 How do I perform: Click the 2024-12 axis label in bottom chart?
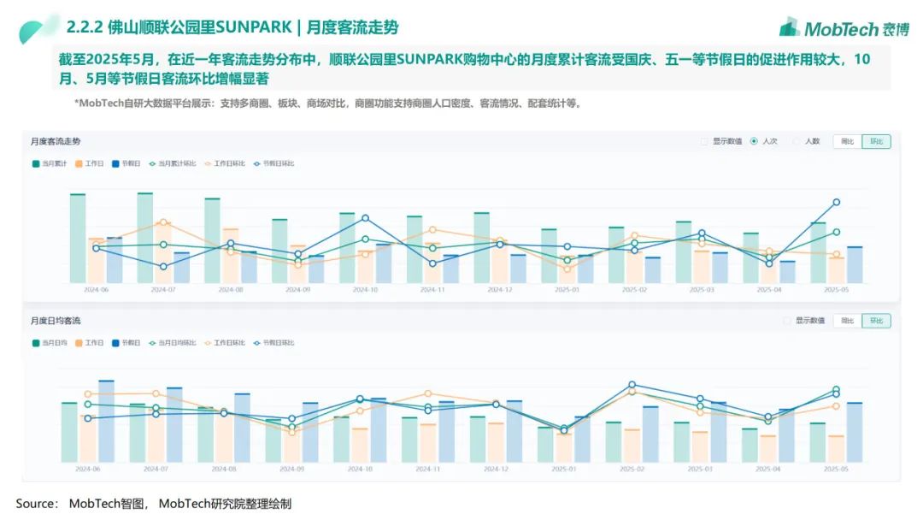(496, 469)
